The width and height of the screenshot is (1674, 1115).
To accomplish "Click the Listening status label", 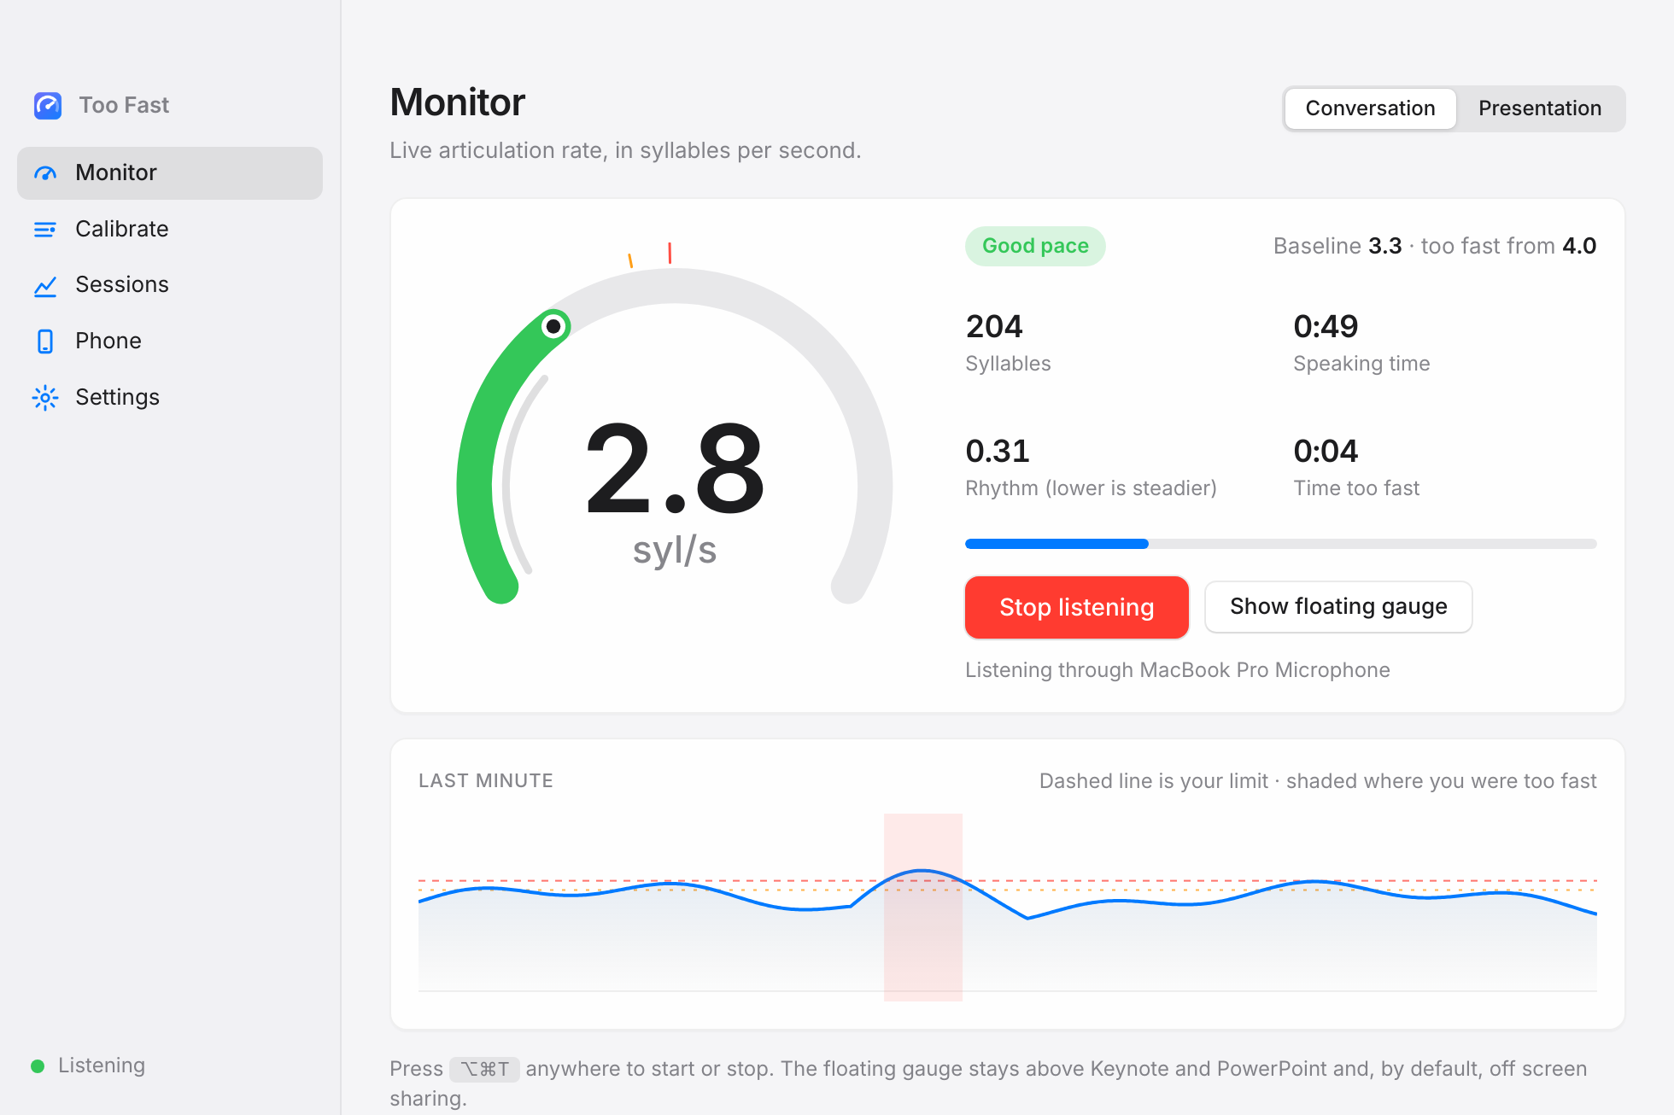I will click(102, 1065).
